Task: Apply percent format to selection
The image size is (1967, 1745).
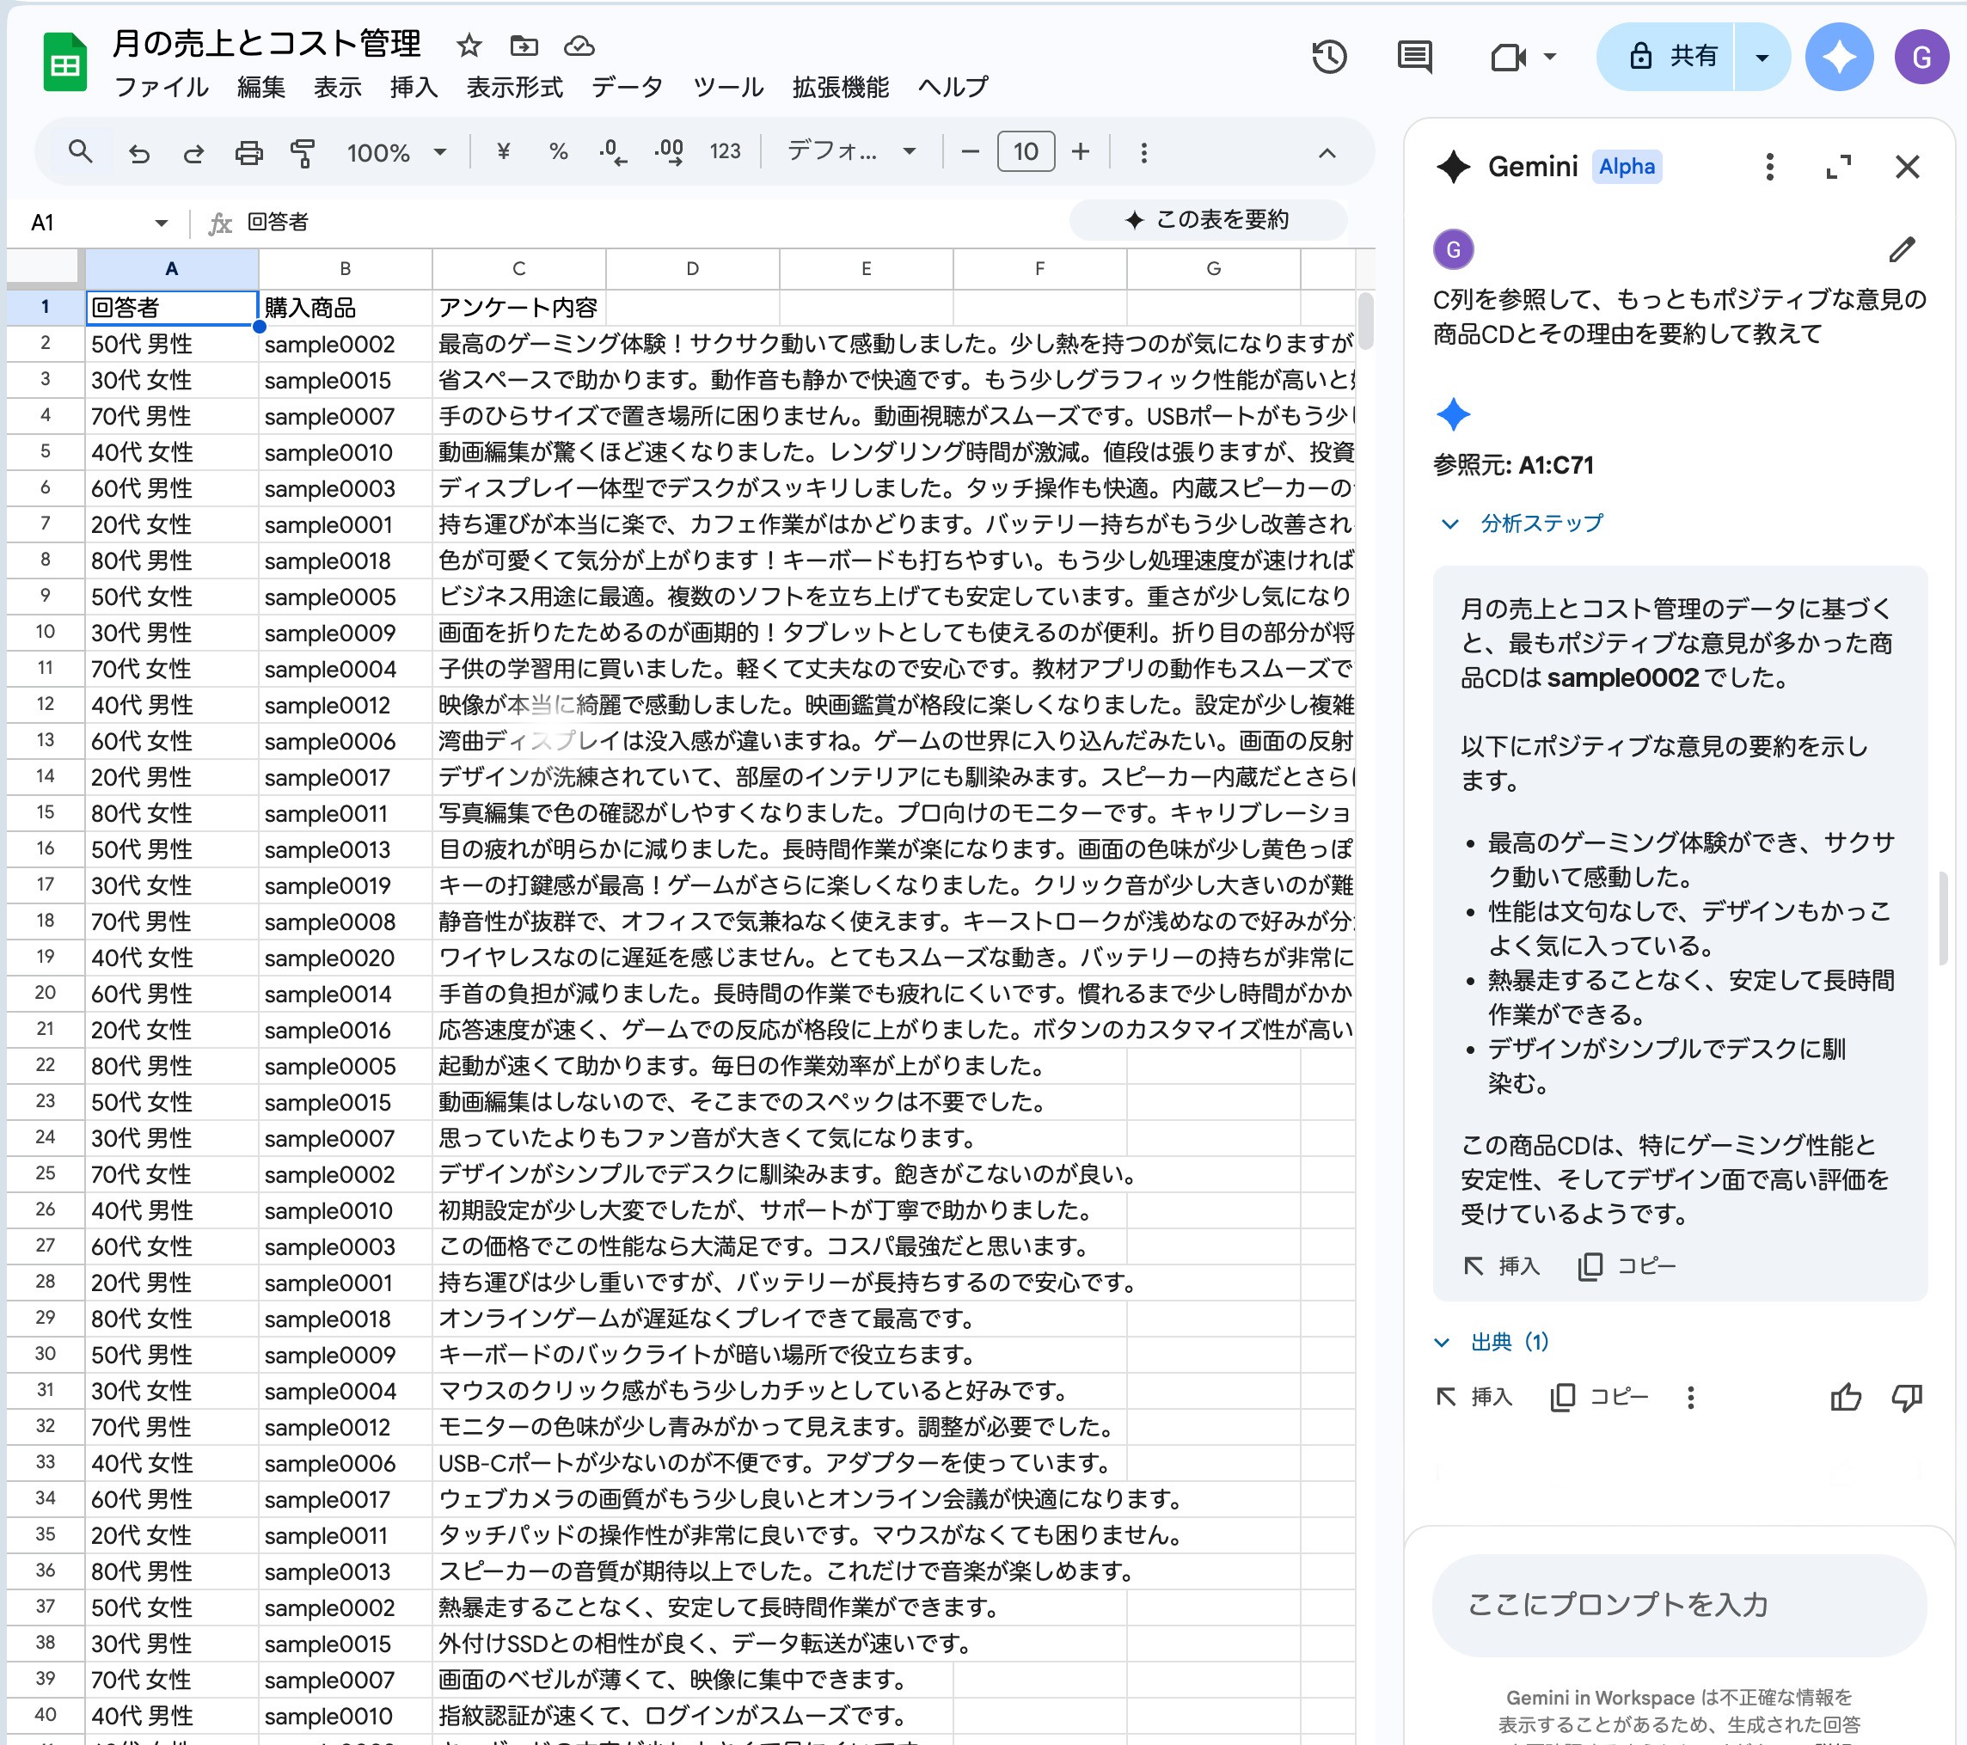Action: coord(556,152)
